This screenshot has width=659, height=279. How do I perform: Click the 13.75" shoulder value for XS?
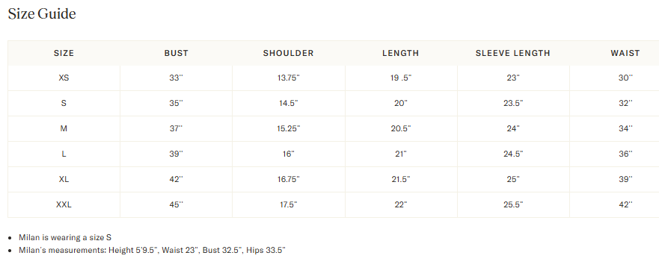pos(288,78)
